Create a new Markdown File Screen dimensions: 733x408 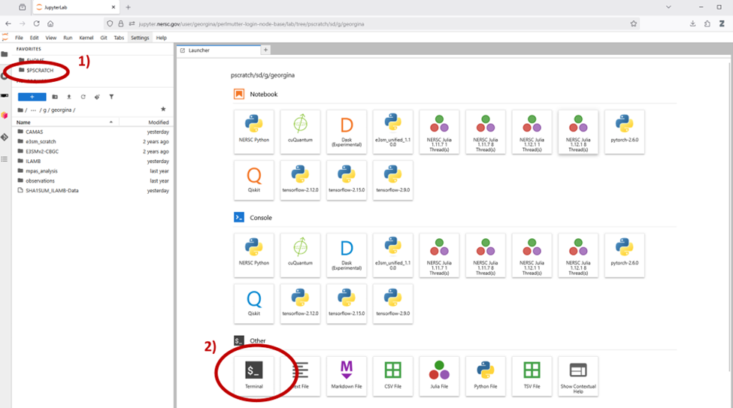pos(346,375)
